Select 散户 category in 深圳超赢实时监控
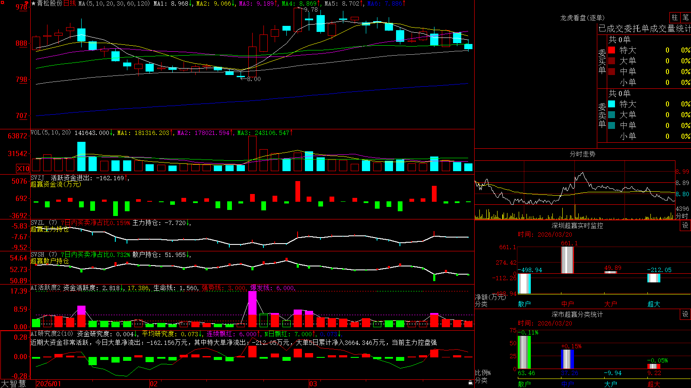 524,304
